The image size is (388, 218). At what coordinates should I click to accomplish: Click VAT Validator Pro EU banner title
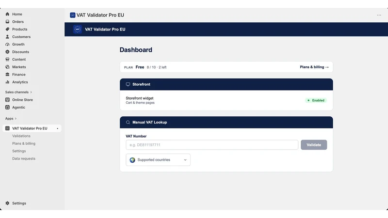coord(105,29)
